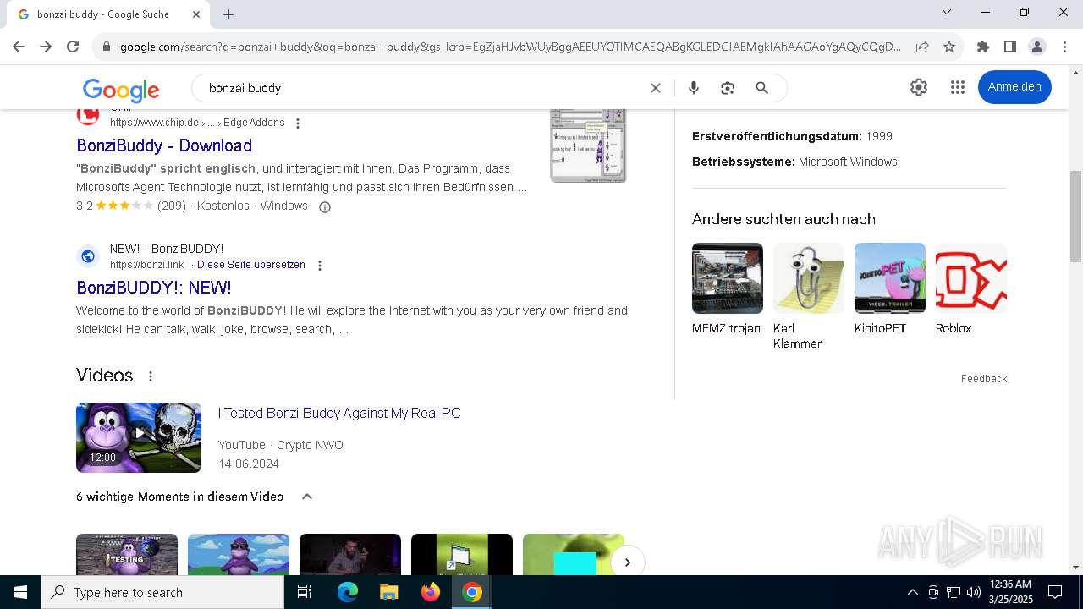
Task: Click the Google logo
Action: [x=121, y=89]
